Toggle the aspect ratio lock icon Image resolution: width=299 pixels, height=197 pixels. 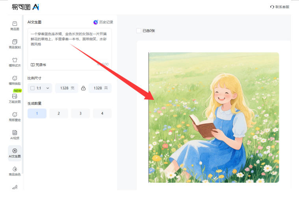[84, 88]
